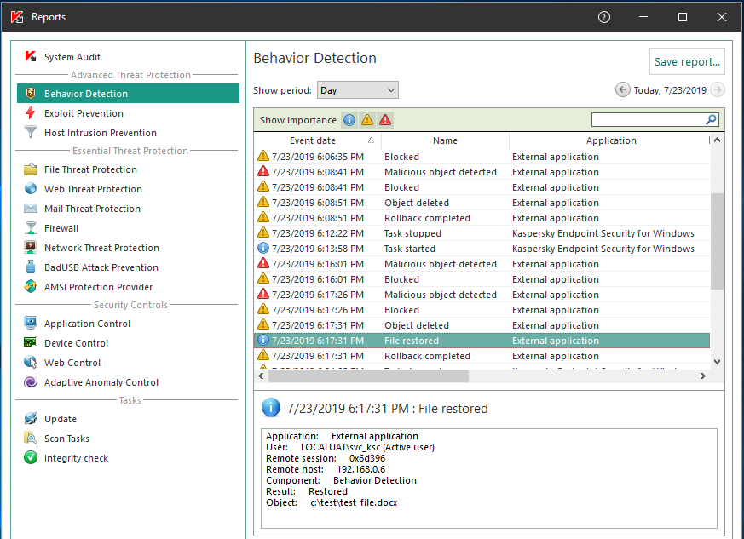Click the Adaptive Anomaly Control spiral icon
Image resolution: width=744 pixels, height=539 pixels.
(31, 382)
